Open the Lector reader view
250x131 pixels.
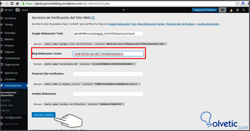point(22,10)
